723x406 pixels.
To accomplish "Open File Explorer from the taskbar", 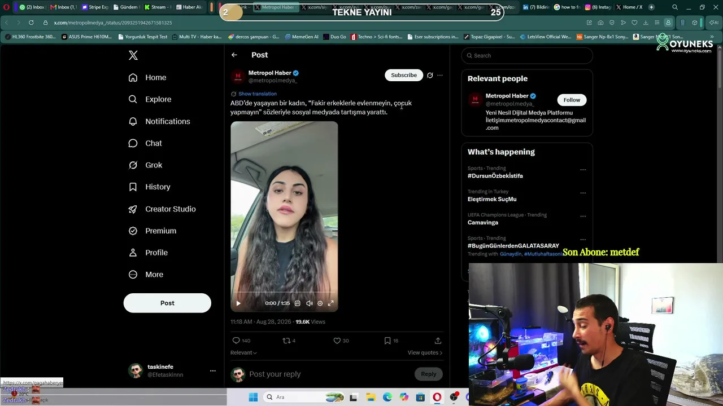I will click(370, 397).
